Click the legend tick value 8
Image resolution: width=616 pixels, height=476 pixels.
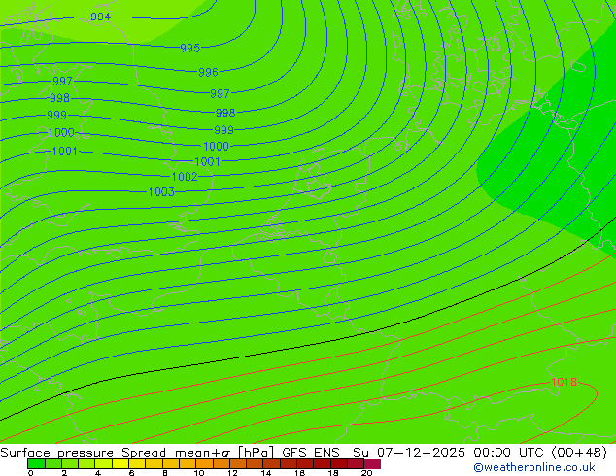(165, 473)
